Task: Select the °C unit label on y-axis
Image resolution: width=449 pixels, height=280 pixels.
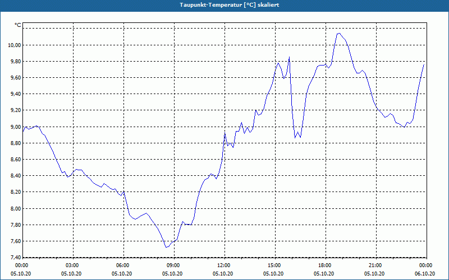Action: 18,25
